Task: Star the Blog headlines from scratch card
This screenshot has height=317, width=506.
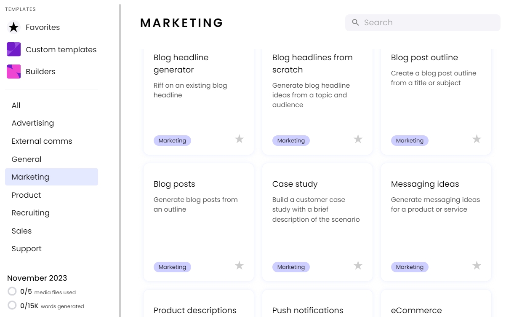Action: (x=358, y=139)
